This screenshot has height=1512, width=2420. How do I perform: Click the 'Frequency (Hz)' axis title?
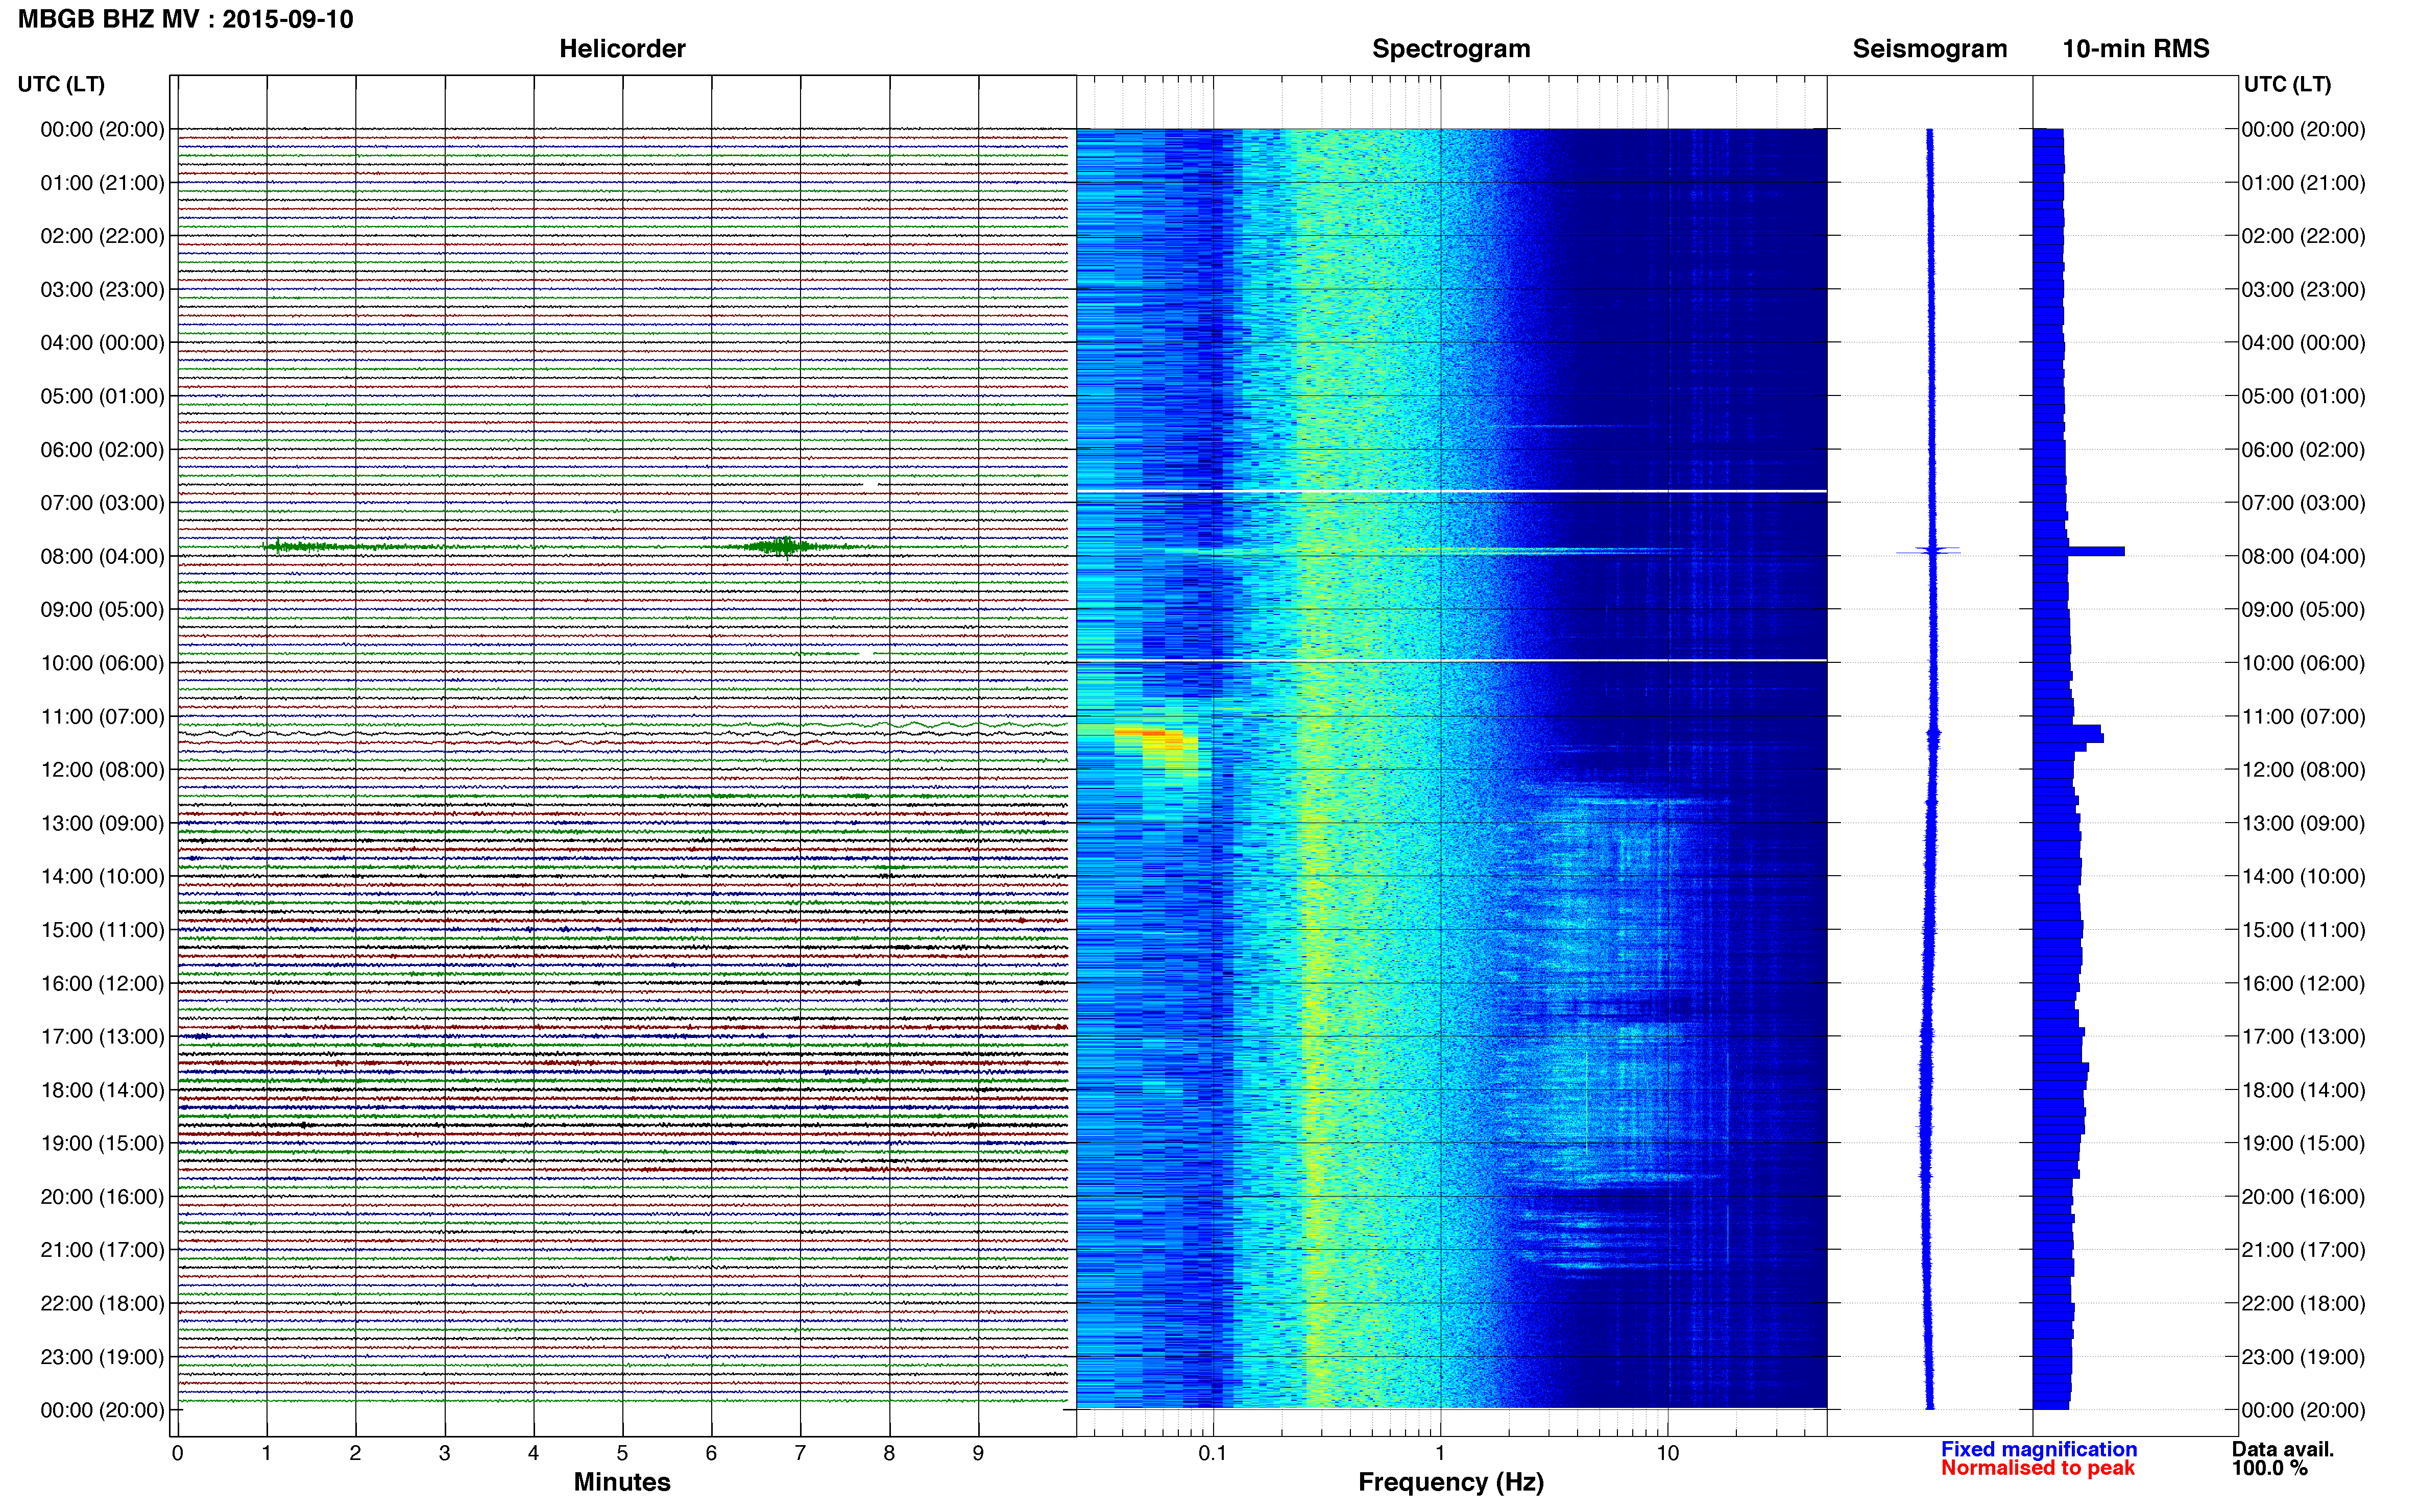[x=1450, y=1482]
